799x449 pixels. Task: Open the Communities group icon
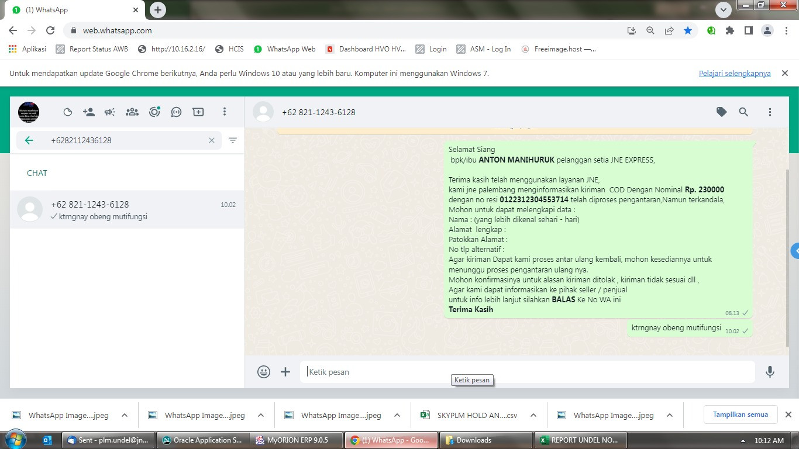(x=132, y=112)
